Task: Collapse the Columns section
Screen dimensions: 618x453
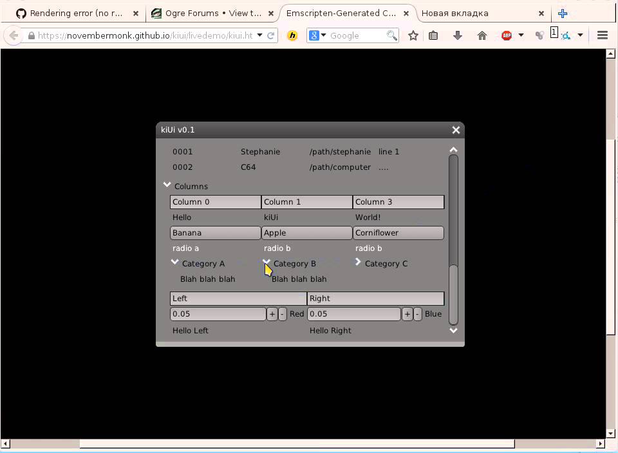Action: click(x=167, y=185)
